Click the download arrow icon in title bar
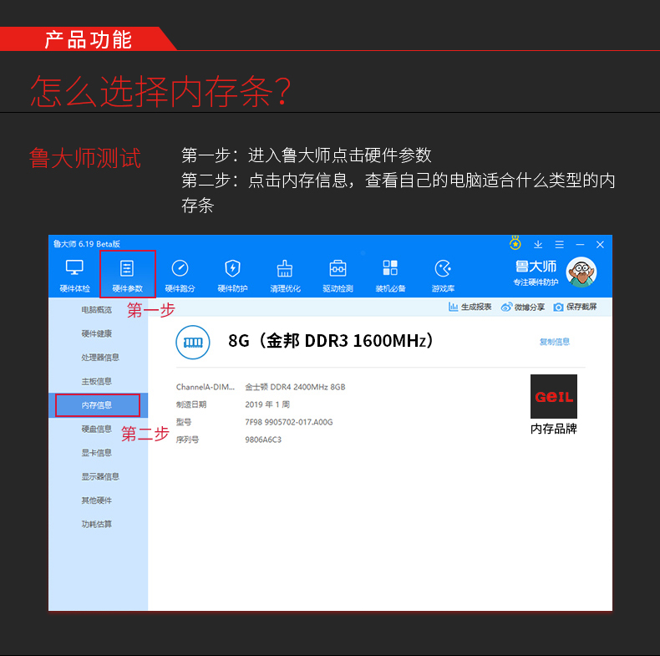The image size is (660, 656). point(538,244)
